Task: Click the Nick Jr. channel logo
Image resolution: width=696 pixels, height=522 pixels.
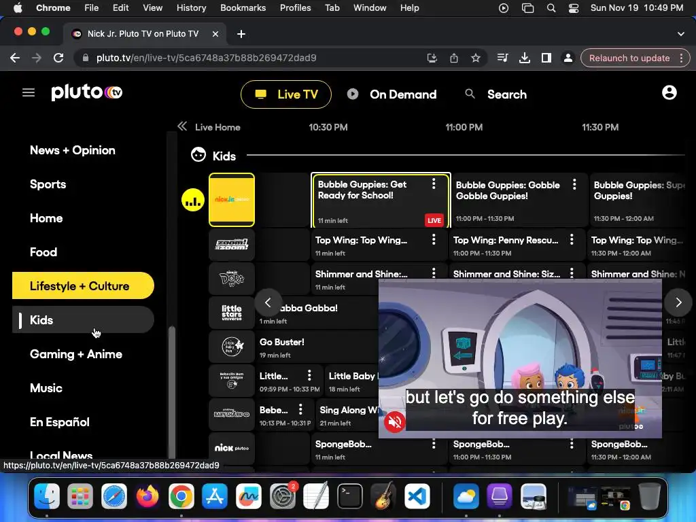Action: tap(232, 200)
